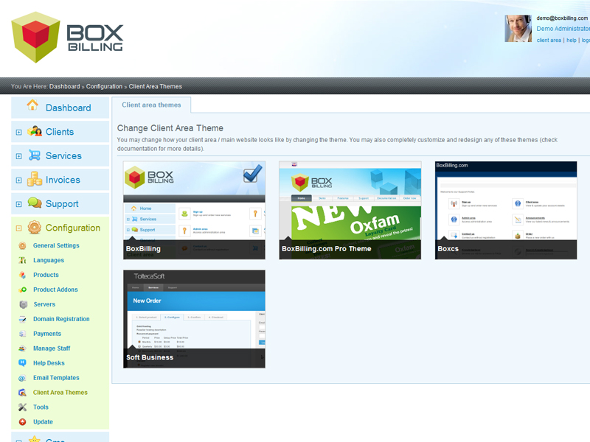Open the Clients menu item
This screenshot has width=590, height=442.
(60, 132)
